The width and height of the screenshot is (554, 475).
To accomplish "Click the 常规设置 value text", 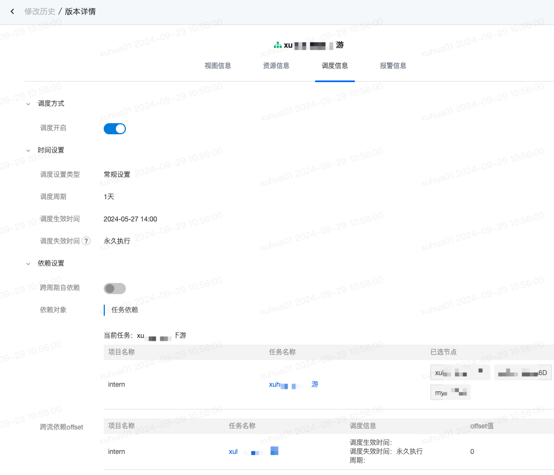I will (117, 175).
